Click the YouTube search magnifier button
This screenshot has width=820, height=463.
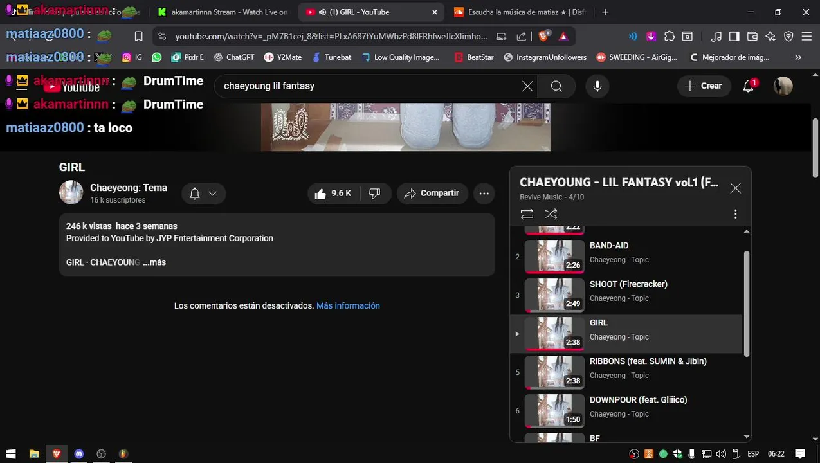tap(556, 86)
